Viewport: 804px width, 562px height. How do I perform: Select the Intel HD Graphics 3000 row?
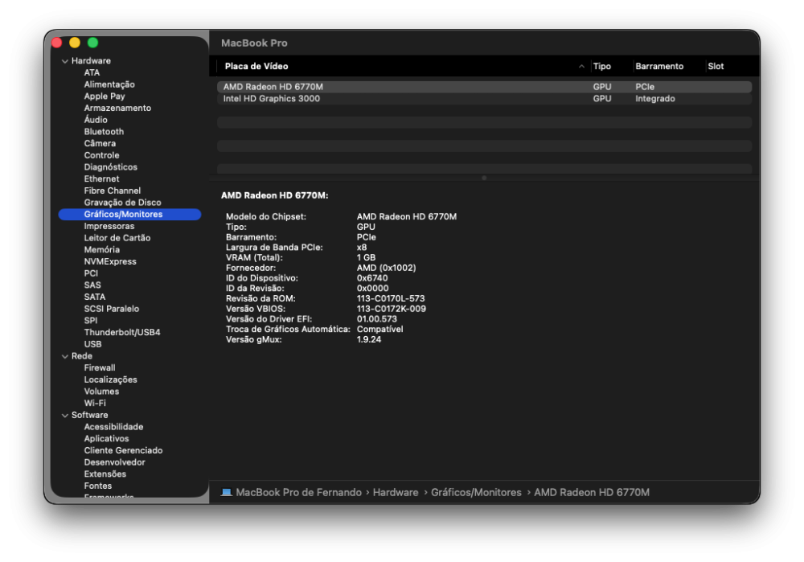pos(484,99)
